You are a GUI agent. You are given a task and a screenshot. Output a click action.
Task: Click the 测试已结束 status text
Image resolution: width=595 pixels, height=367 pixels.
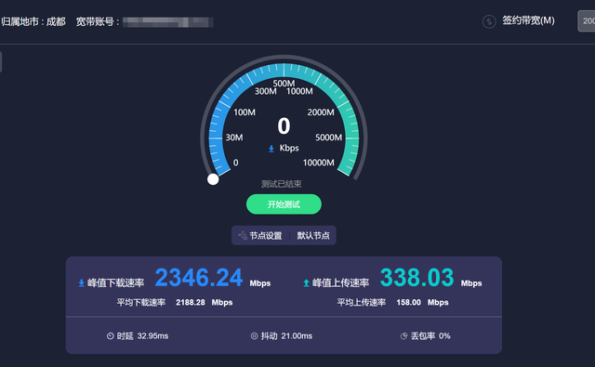tap(281, 184)
